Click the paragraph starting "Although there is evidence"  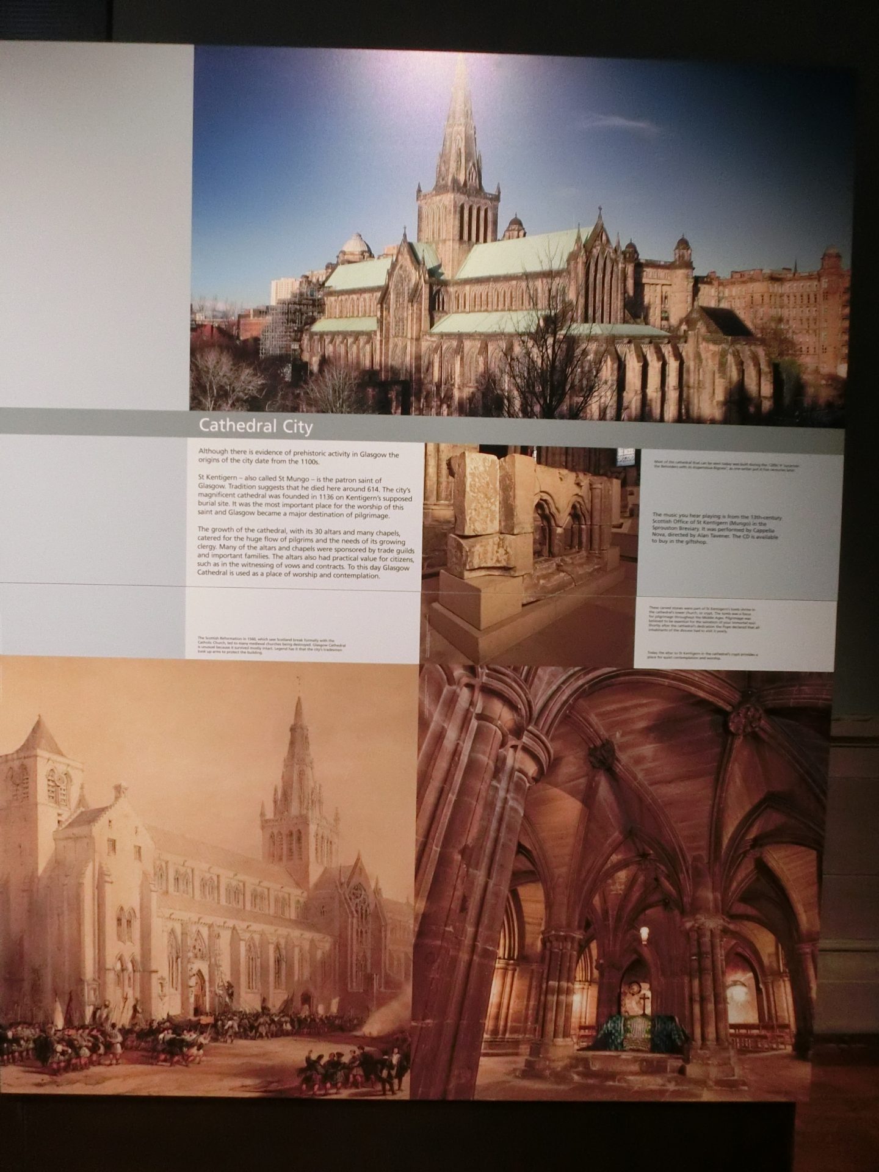[x=298, y=456]
